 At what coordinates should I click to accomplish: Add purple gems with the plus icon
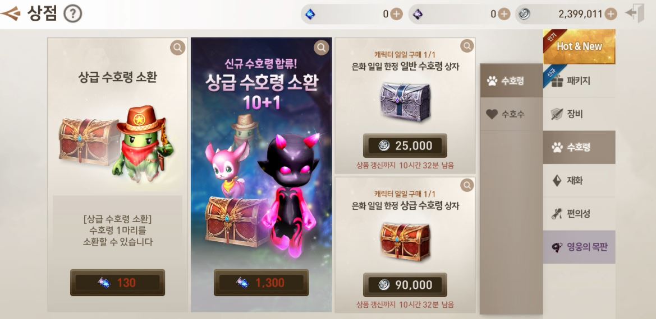coord(504,14)
